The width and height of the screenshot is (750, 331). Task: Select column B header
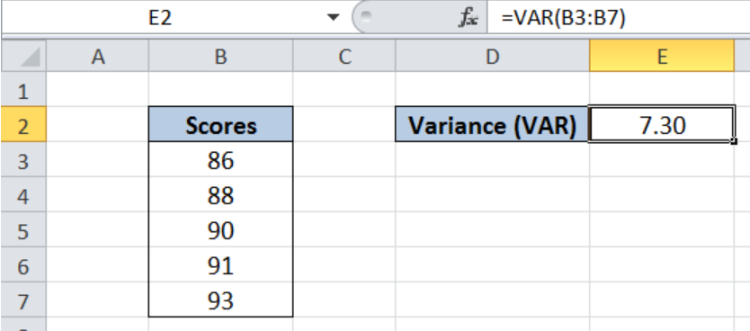point(220,57)
